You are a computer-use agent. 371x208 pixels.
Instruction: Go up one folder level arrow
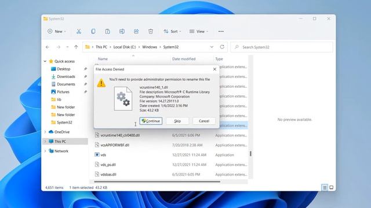click(x=76, y=47)
